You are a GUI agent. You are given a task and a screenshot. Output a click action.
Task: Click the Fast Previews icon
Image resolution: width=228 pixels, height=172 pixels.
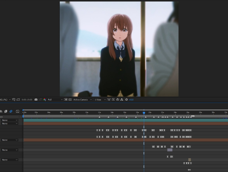113,100
